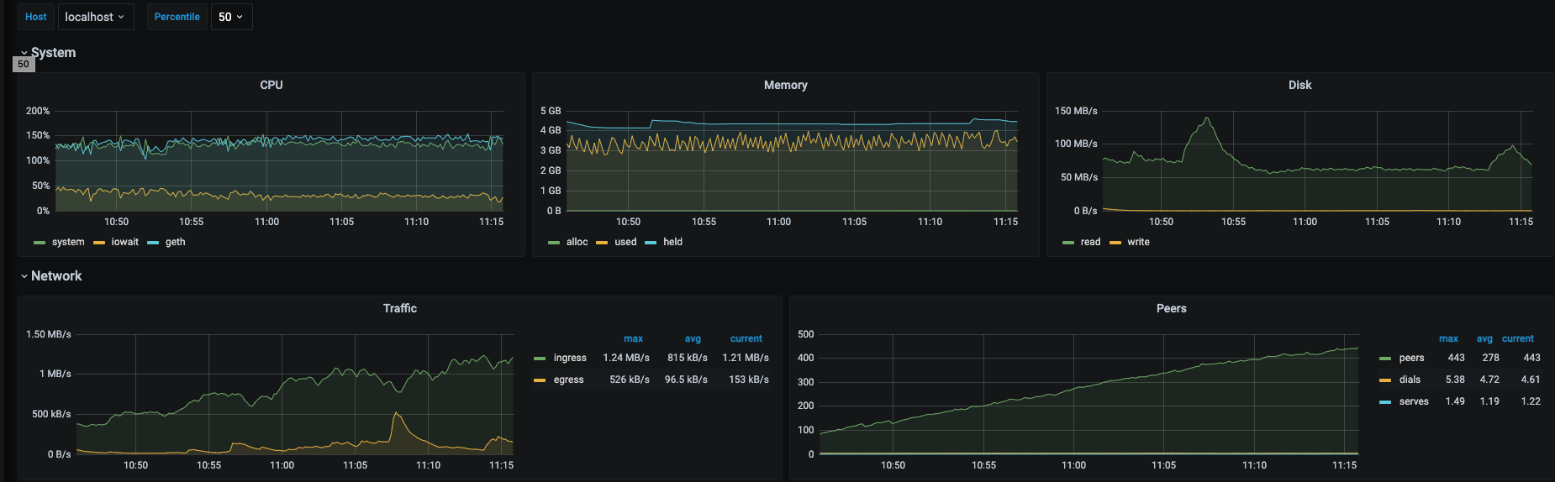Toggle the ingress series in Traffic legend

click(570, 358)
